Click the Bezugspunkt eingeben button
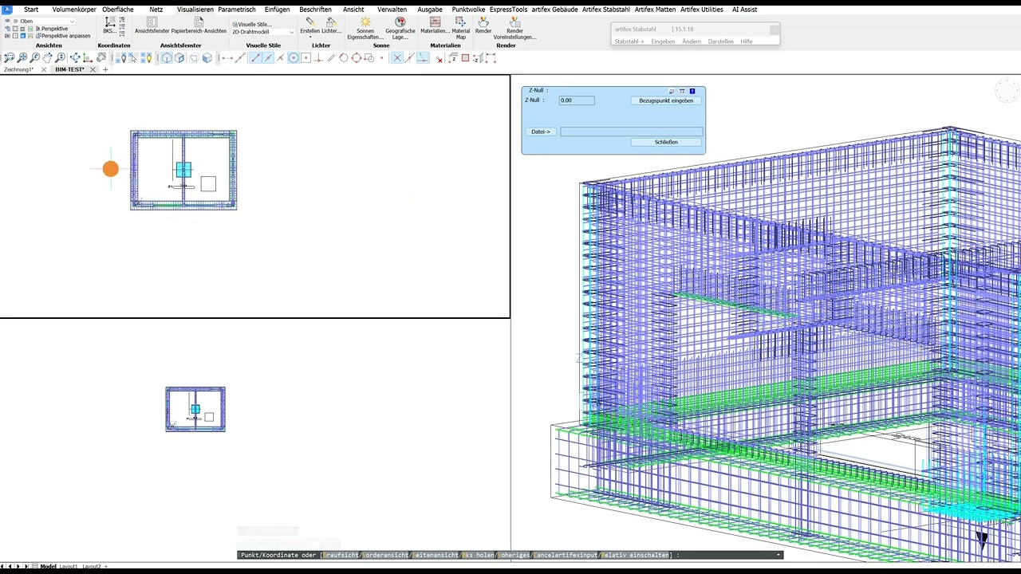The height and width of the screenshot is (574, 1021). tap(666, 100)
